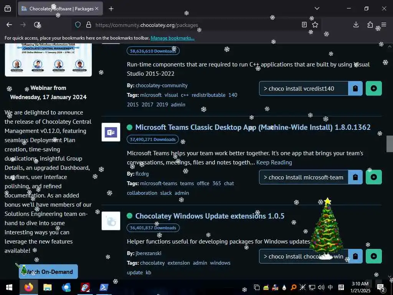This screenshot has height=295, width=393.
Task: Filter by the 365 tag
Action: [216, 183]
